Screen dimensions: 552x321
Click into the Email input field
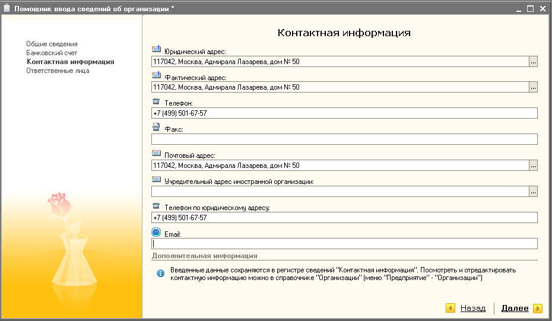[344, 243]
